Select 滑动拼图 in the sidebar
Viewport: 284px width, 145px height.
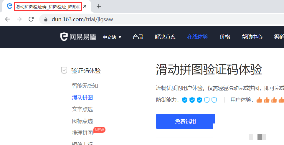coord(82,98)
